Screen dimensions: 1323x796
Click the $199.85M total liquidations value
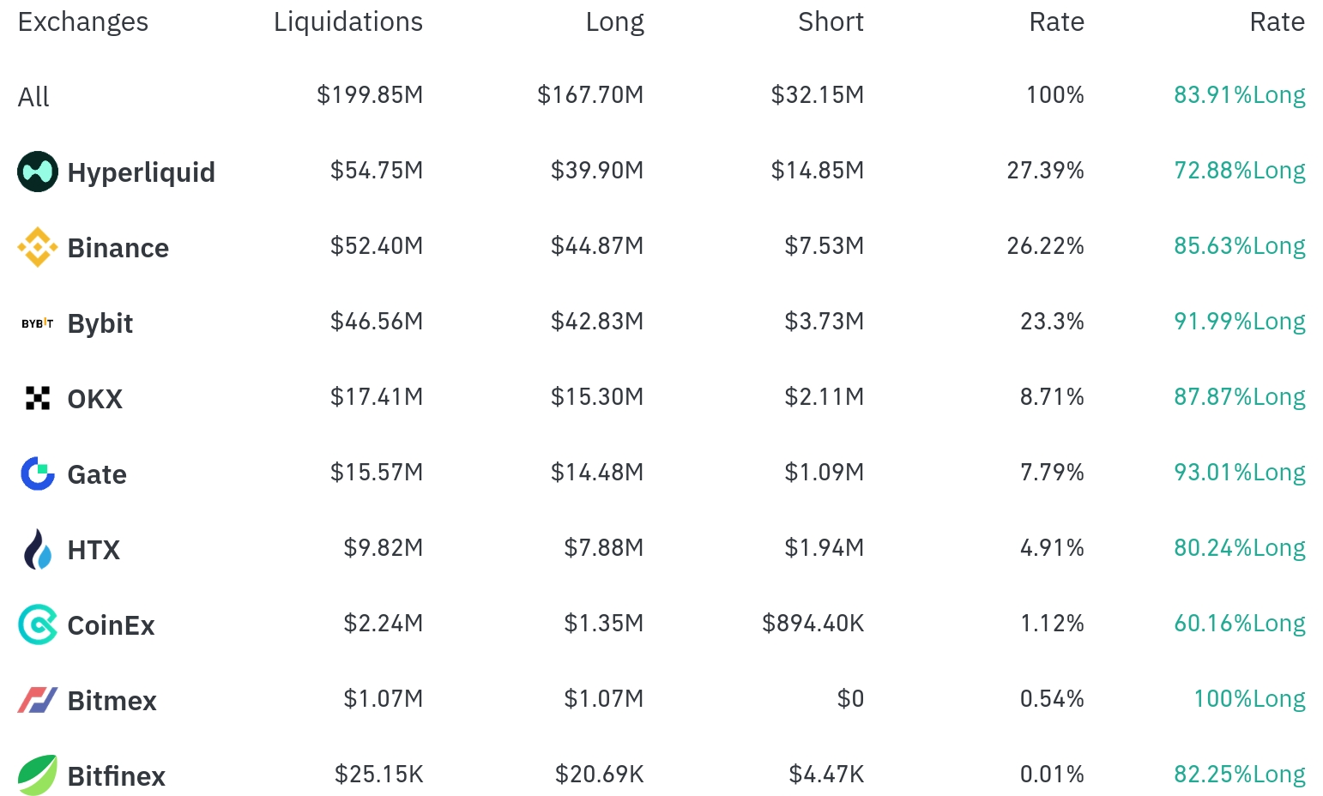pos(370,94)
